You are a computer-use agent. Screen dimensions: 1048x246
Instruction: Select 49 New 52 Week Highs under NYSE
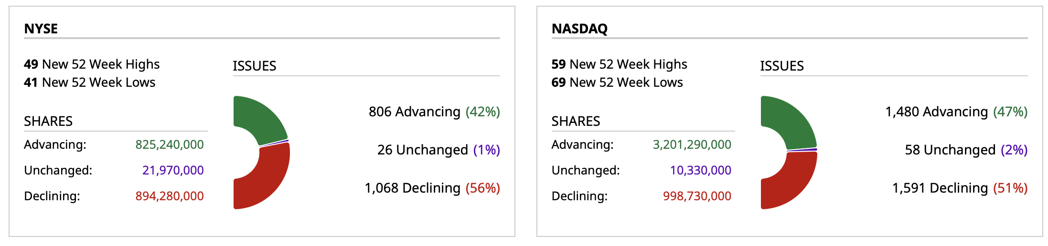(92, 64)
